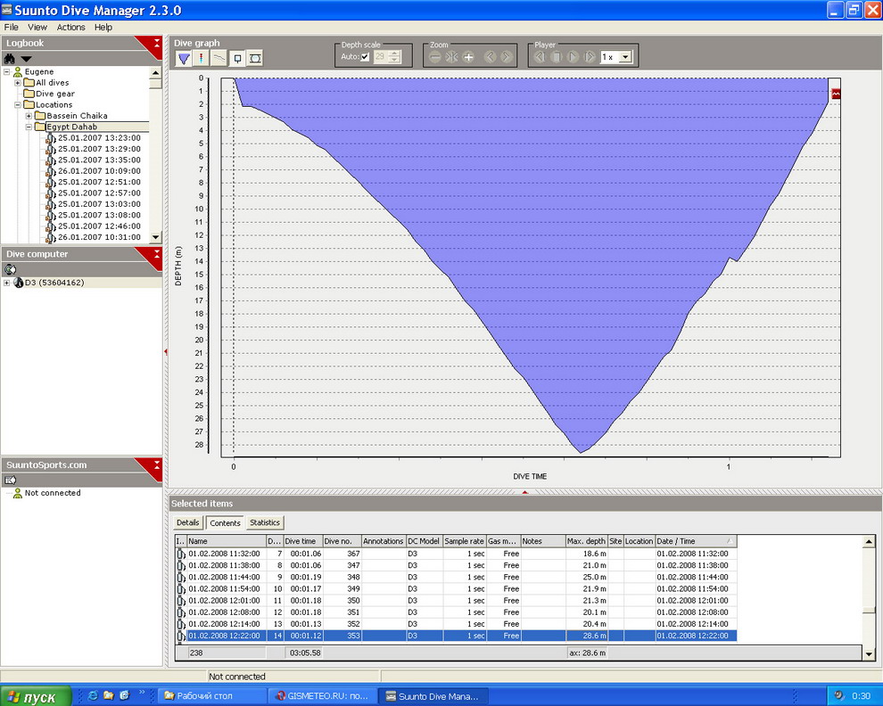Toggle the wavy line graph button
The width and height of the screenshot is (883, 706).
pyautogui.click(x=219, y=58)
